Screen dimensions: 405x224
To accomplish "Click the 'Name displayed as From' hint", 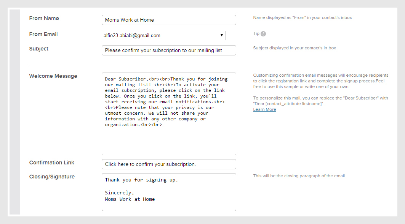I will pos(303,17).
